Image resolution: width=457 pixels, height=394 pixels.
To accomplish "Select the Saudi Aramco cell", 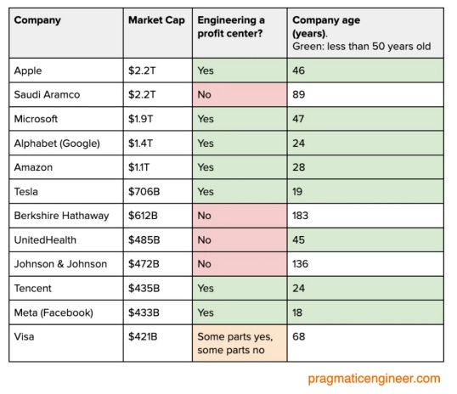I will [66, 95].
